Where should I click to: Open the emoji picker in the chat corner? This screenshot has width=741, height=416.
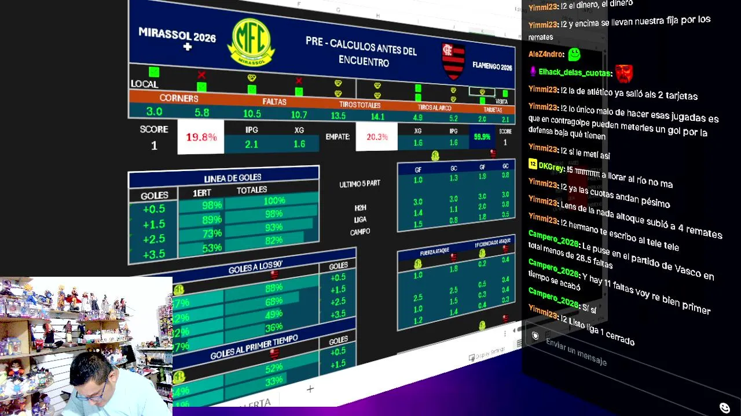pos(724,408)
